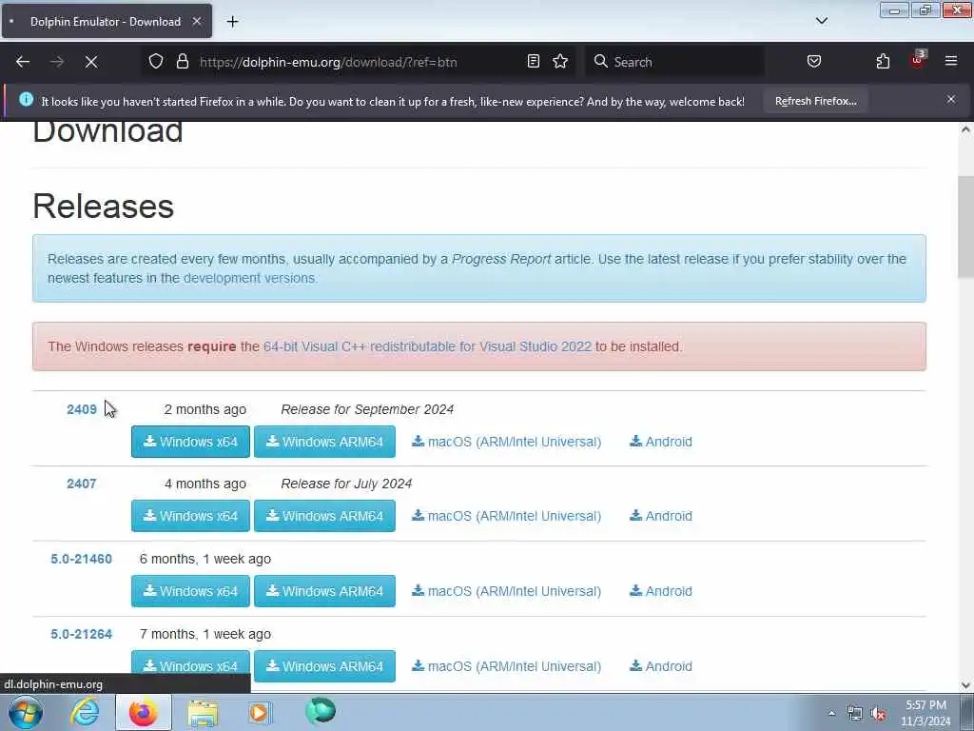Image resolution: width=974 pixels, height=731 pixels.
Task: Focus the Search box
Action: pos(674,62)
